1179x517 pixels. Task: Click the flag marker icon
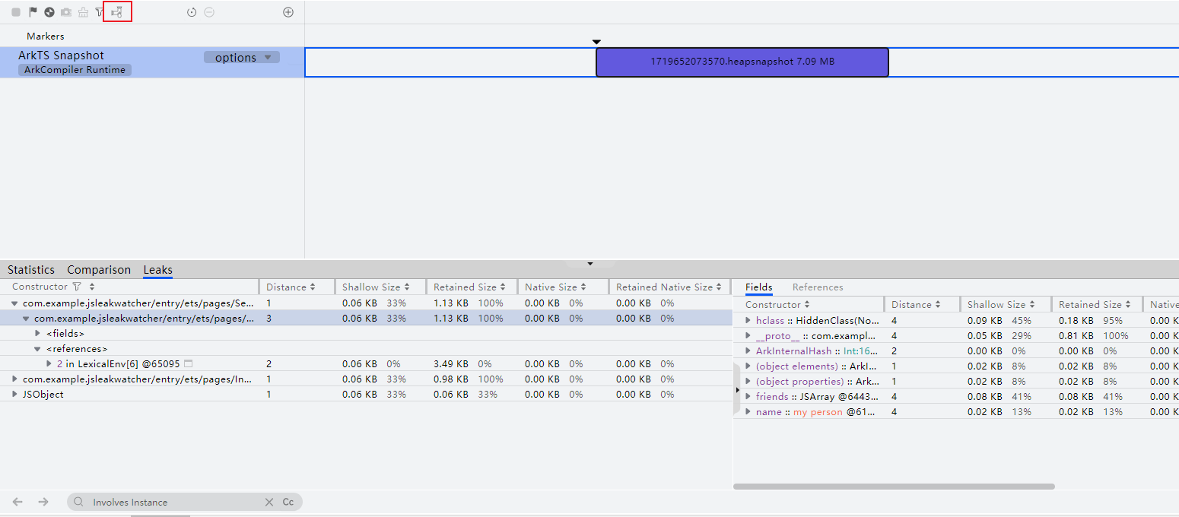pos(33,12)
